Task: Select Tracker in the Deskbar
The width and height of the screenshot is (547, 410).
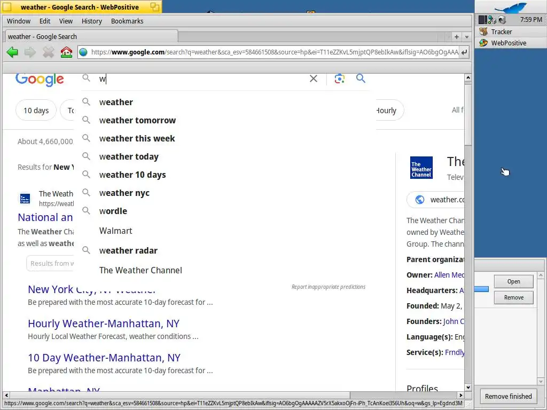Action: (510, 31)
